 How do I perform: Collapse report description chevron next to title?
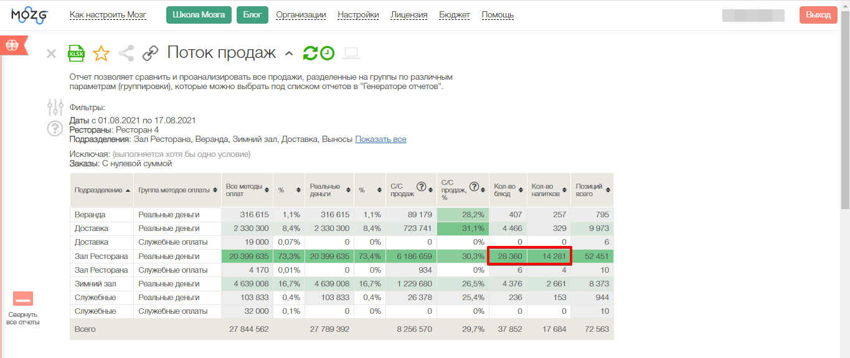[289, 54]
